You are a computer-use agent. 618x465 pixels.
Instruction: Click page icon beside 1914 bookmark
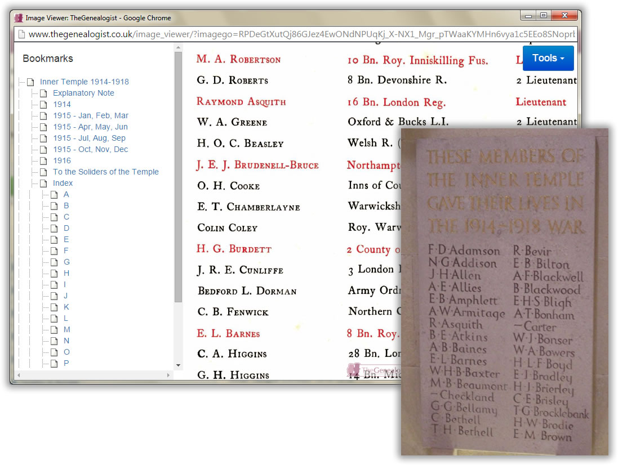coord(43,104)
